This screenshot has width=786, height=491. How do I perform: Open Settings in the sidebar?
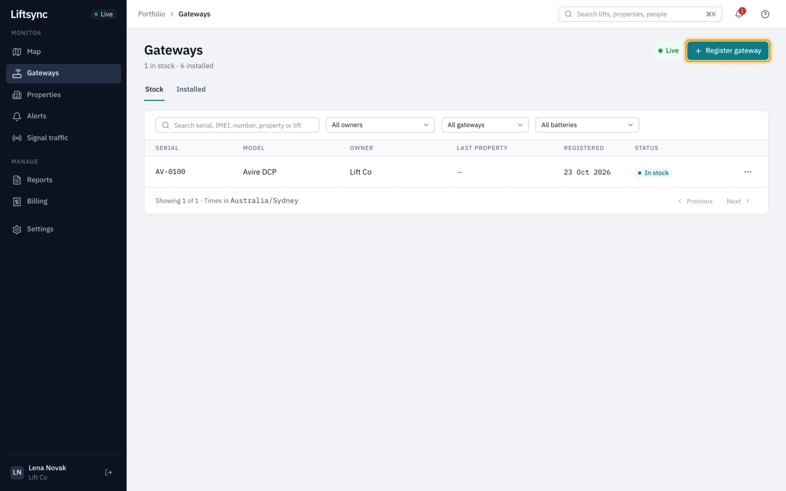[x=63, y=229]
